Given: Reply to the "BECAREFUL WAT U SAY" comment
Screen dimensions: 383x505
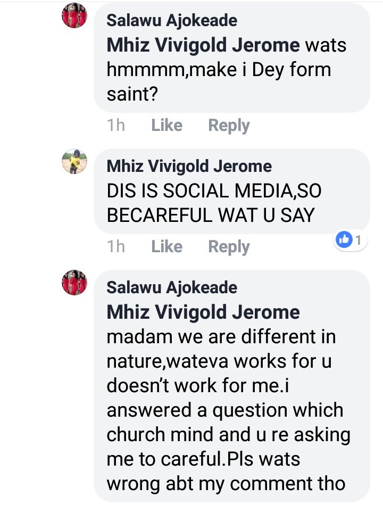Looking at the screenshot, I should tap(229, 247).
